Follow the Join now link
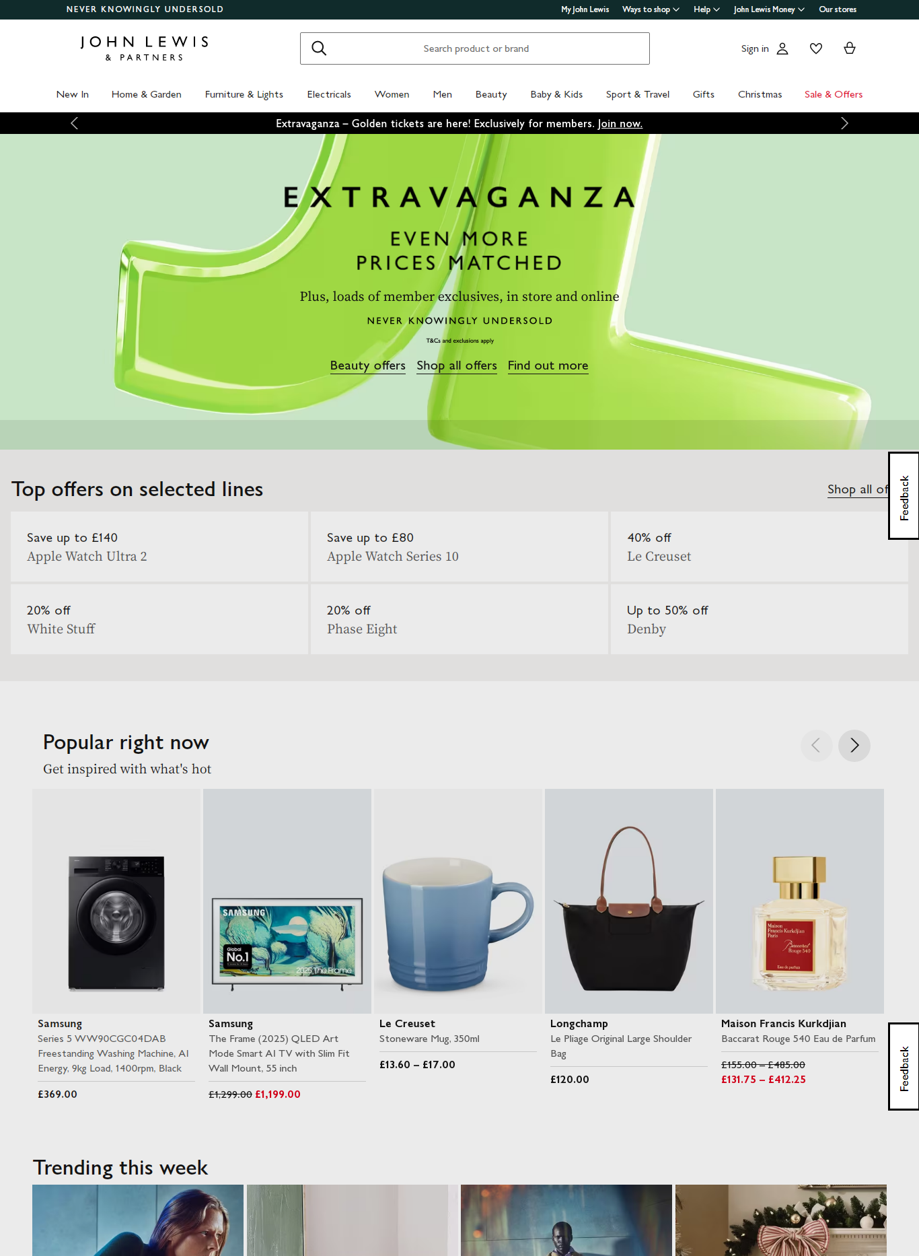Screen dimensions: 919x1256 pos(620,124)
